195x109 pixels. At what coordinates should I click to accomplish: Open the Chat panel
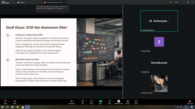coord(83,102)
